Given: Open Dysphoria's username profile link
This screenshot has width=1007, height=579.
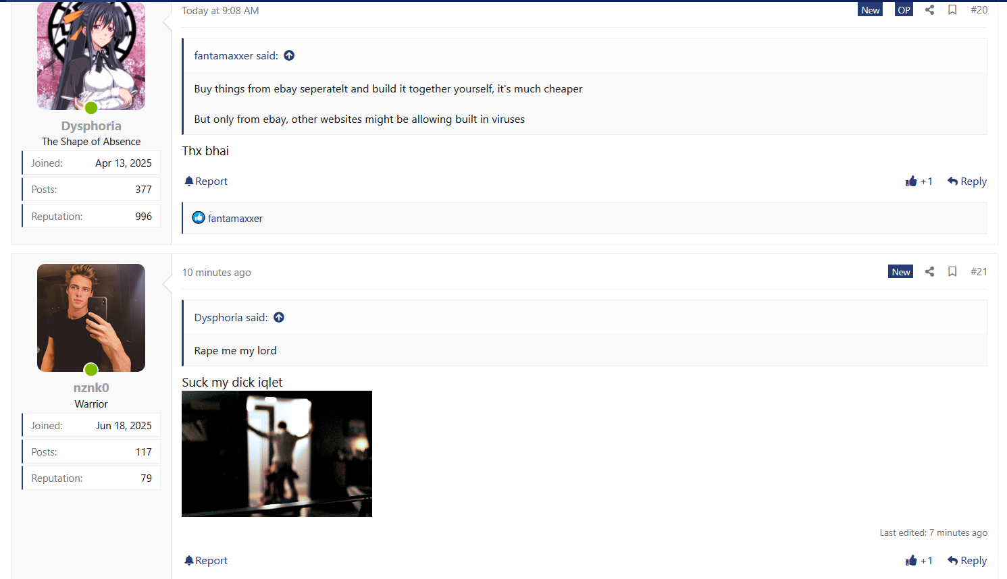Looking at the screenshot, I should pos(91,126).
